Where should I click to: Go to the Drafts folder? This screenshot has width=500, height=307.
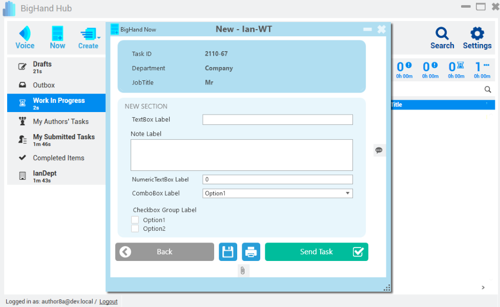coord(56,67)
